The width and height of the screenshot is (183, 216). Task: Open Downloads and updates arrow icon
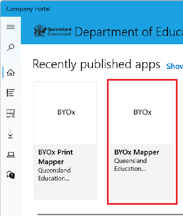coord(10,134)
